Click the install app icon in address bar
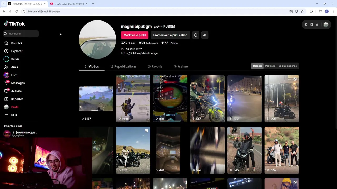Viewport: 337px width, 189px height. click(296, 12)
